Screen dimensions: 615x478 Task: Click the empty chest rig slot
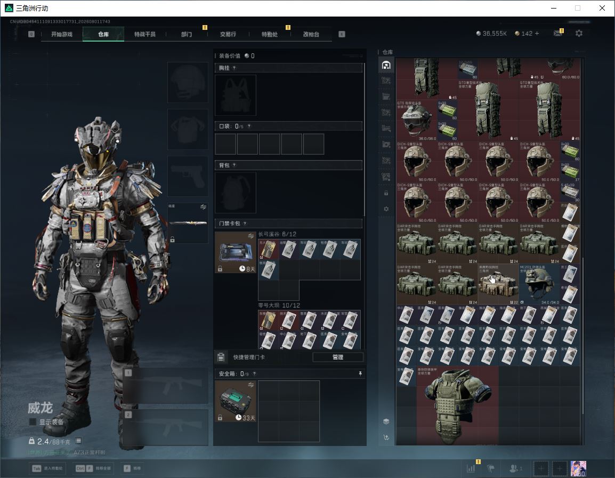pyautogui.click(x=236, y=95)
